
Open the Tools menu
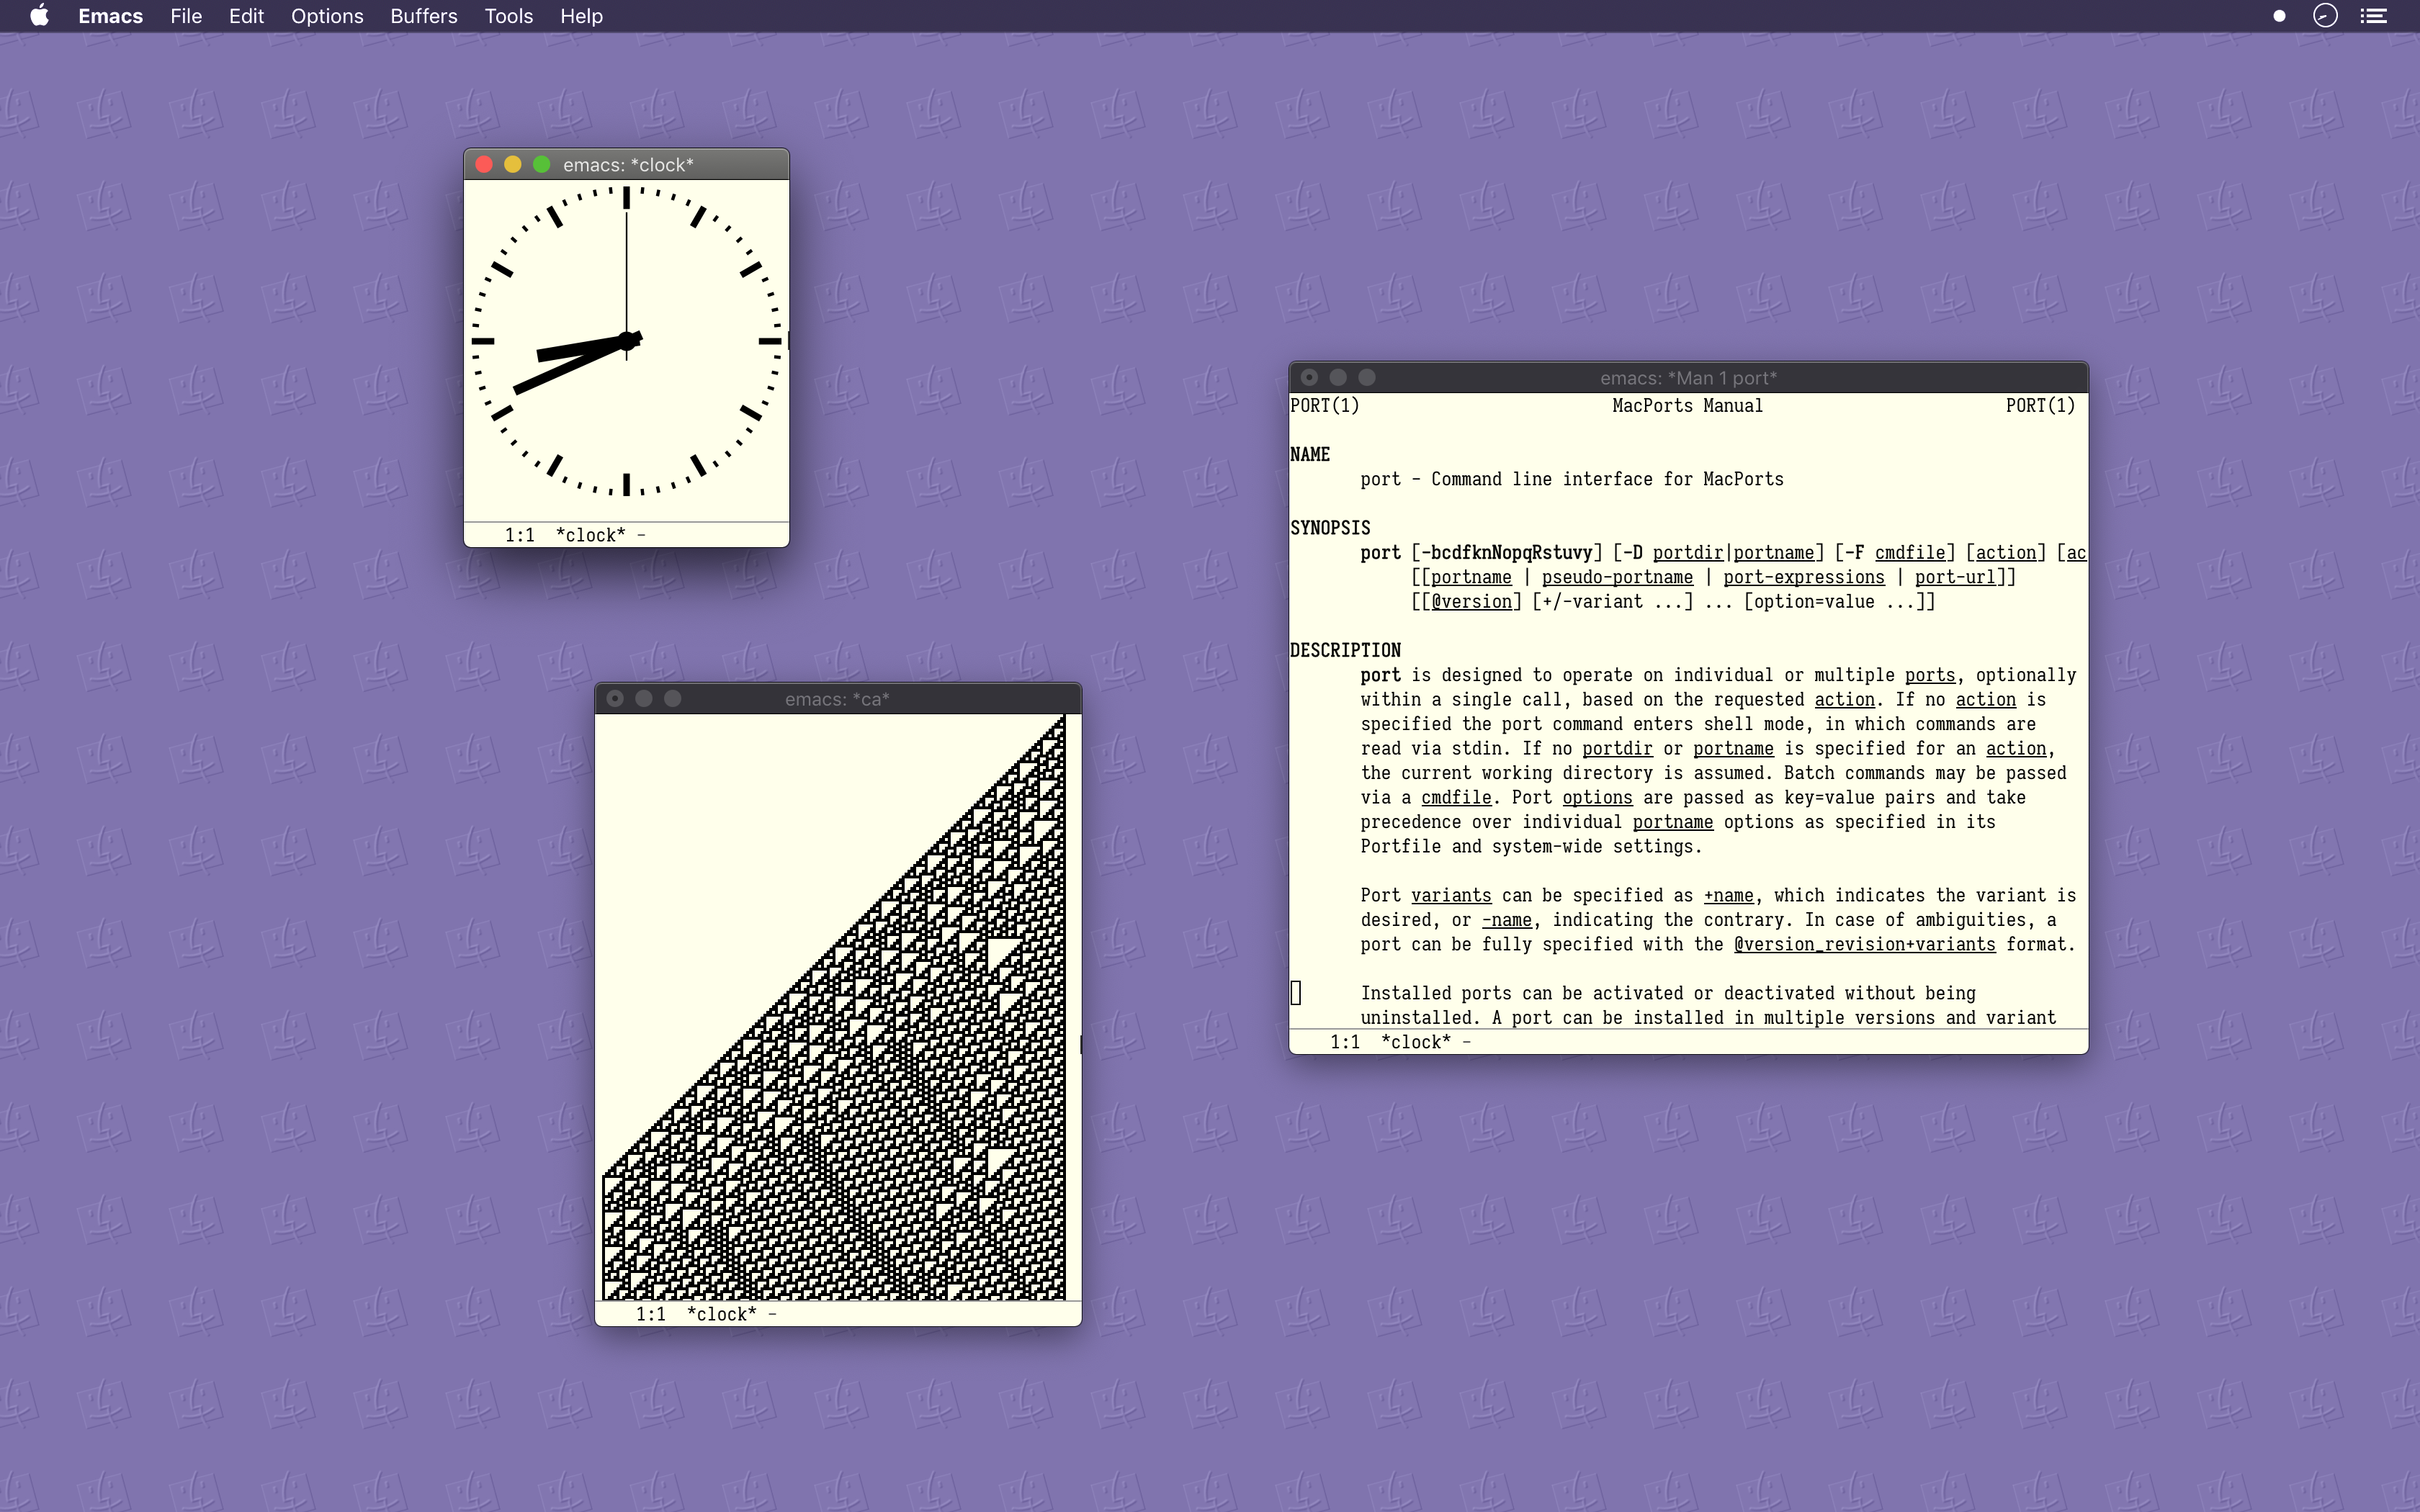(508, 16)
